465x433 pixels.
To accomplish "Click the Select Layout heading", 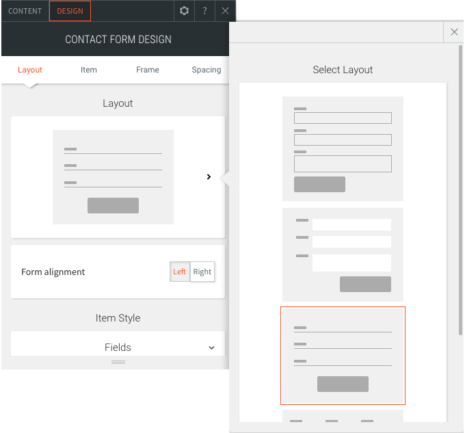I will click(343, 70).
